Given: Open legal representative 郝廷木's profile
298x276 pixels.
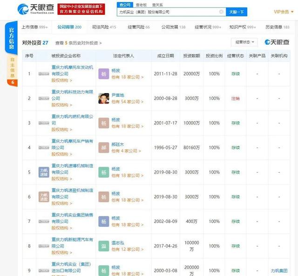Looking at the screenshot, I should click(x=118, y=144).
